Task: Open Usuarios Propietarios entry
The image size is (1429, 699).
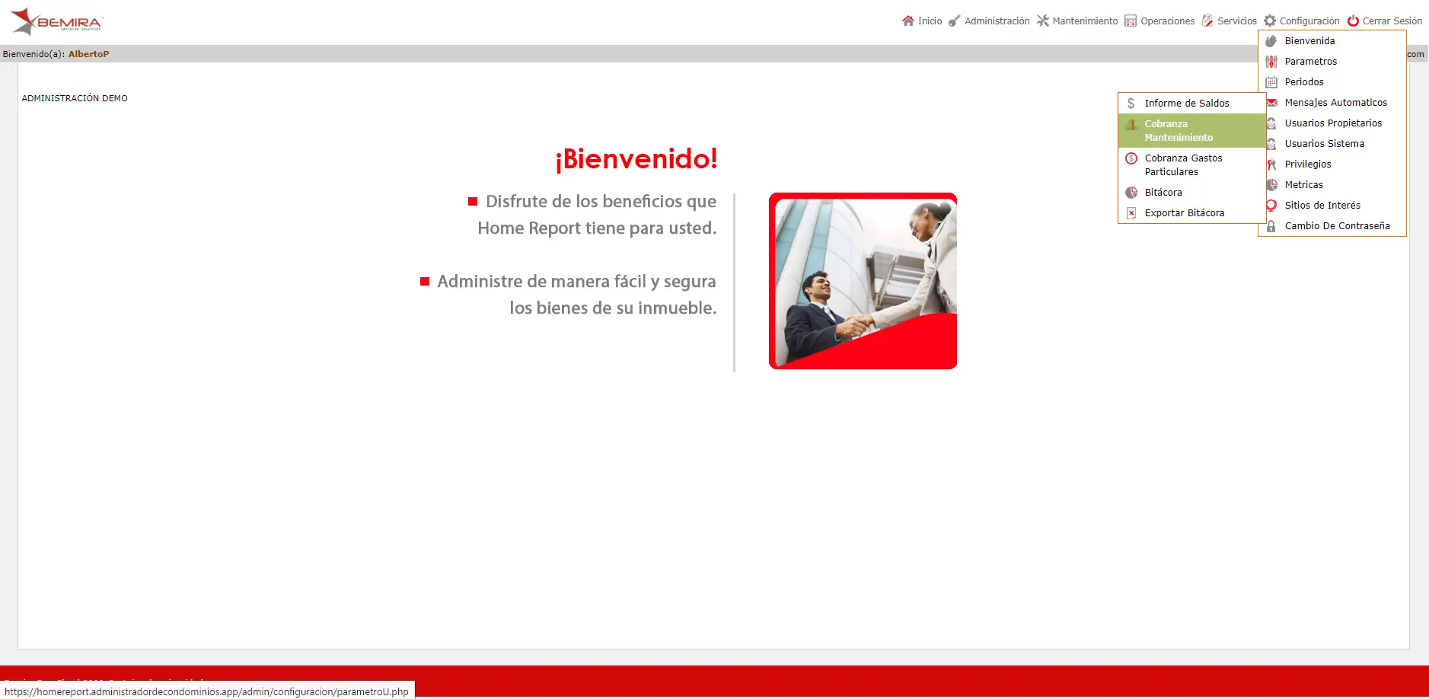Action: tap(1335, 123)
